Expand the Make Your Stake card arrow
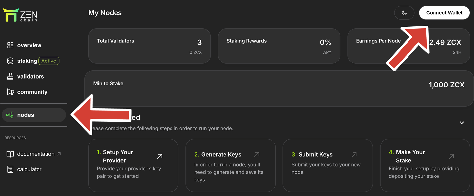 [451, 156]
